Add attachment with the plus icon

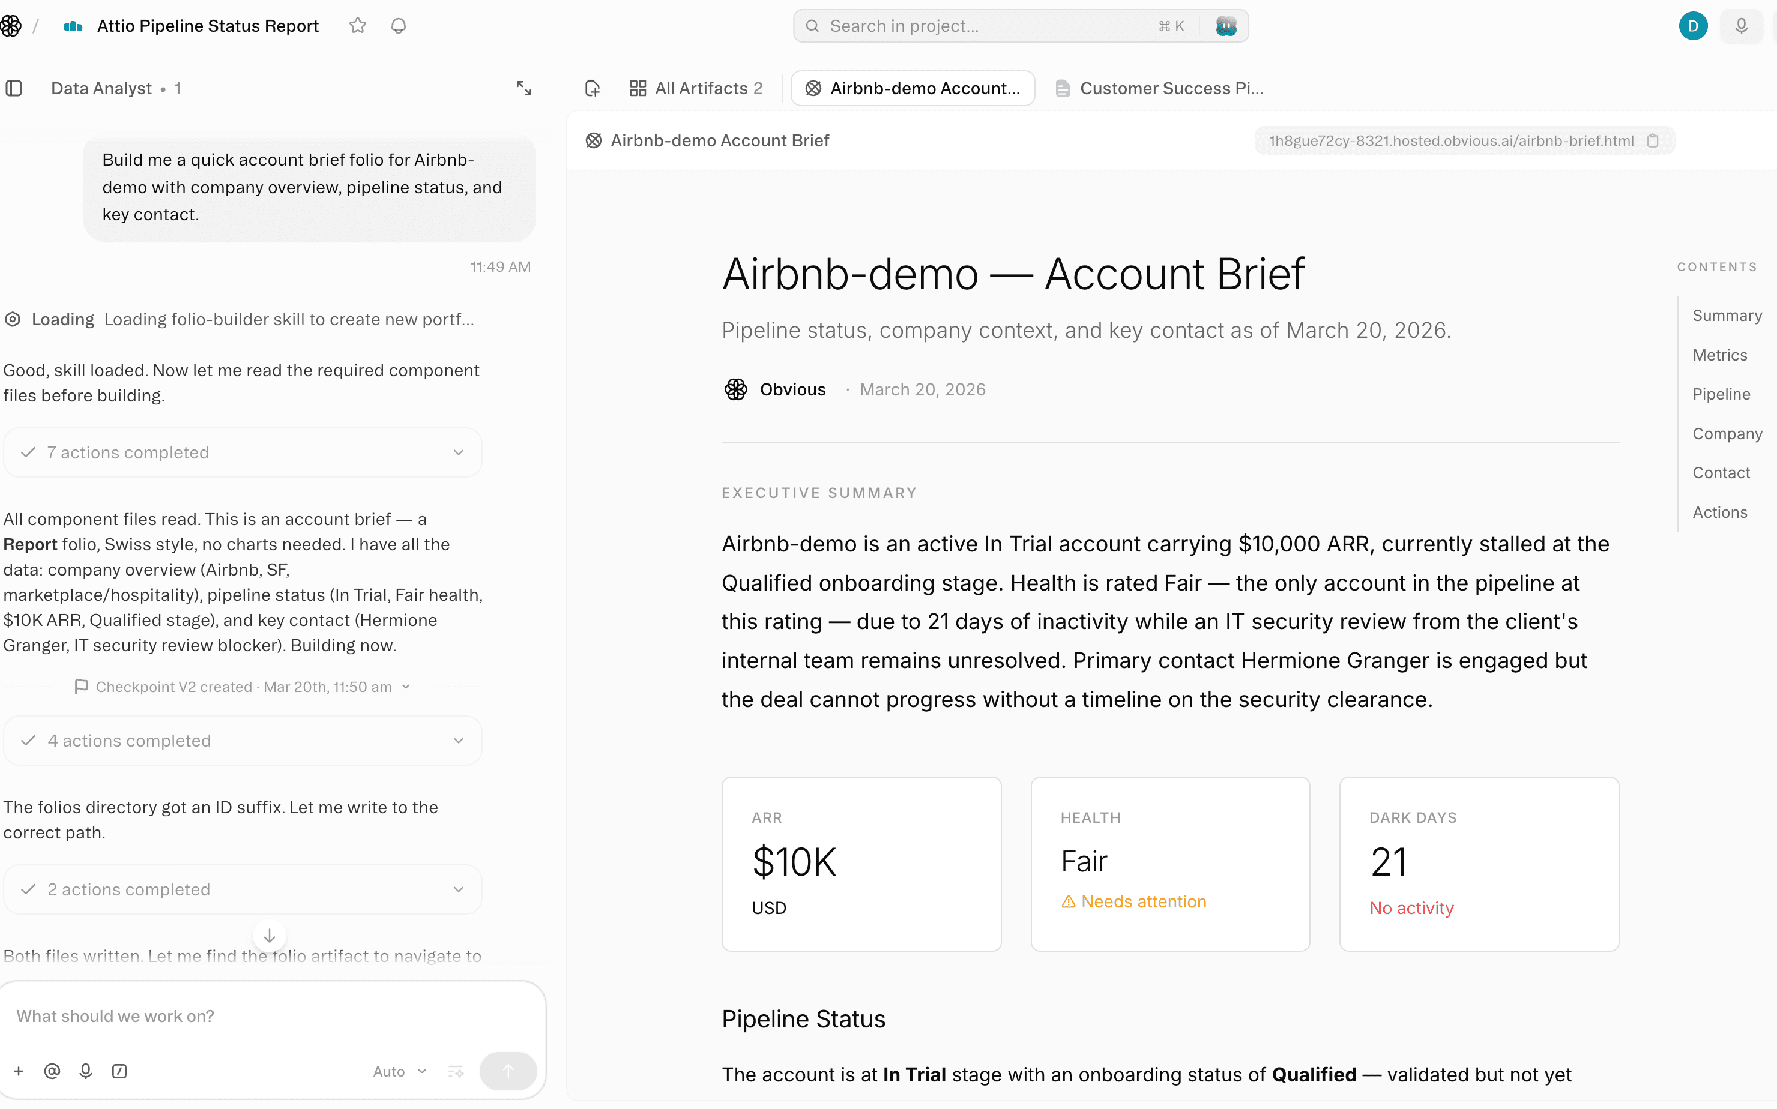pyautogui.click(x=19, y=1072)
